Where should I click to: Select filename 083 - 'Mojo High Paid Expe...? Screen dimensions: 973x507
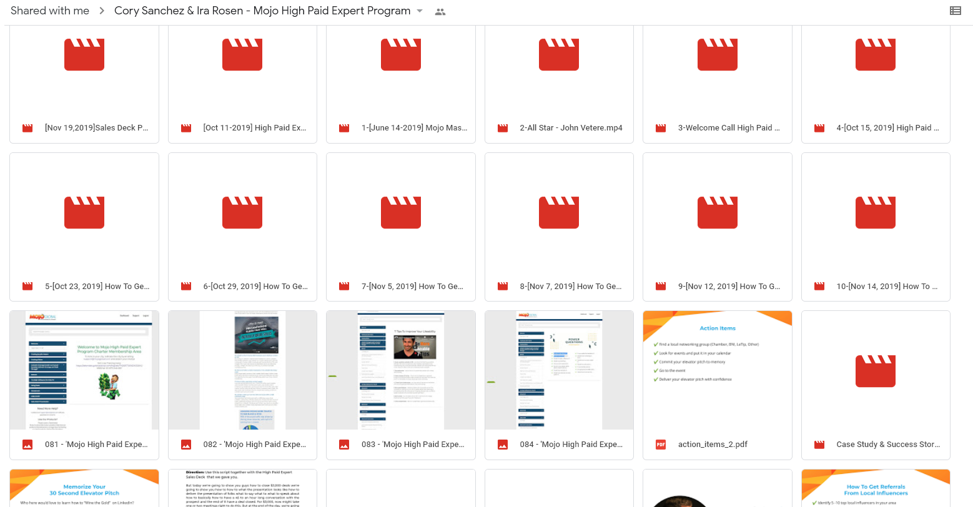[413, 444]
